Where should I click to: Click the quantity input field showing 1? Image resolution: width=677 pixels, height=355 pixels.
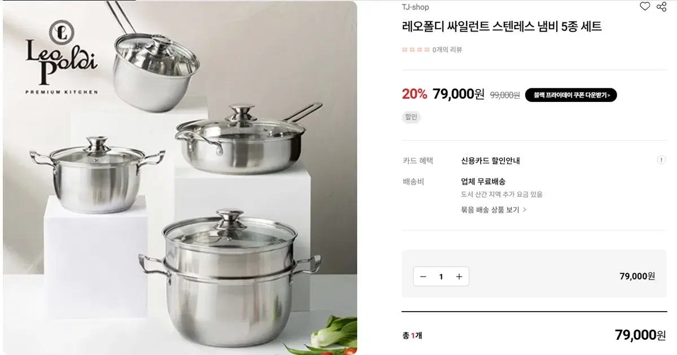tap(441, 276)
